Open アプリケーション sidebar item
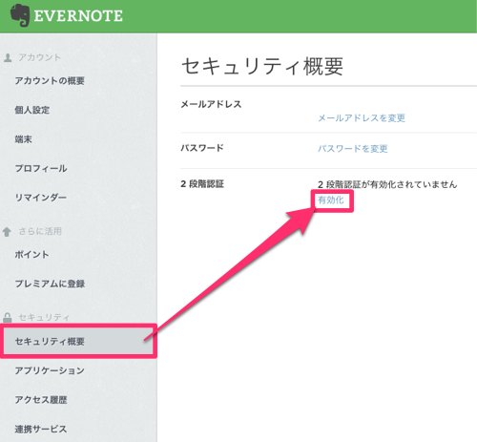The height and width of the screenshot is (442, 477). [50, 370]
